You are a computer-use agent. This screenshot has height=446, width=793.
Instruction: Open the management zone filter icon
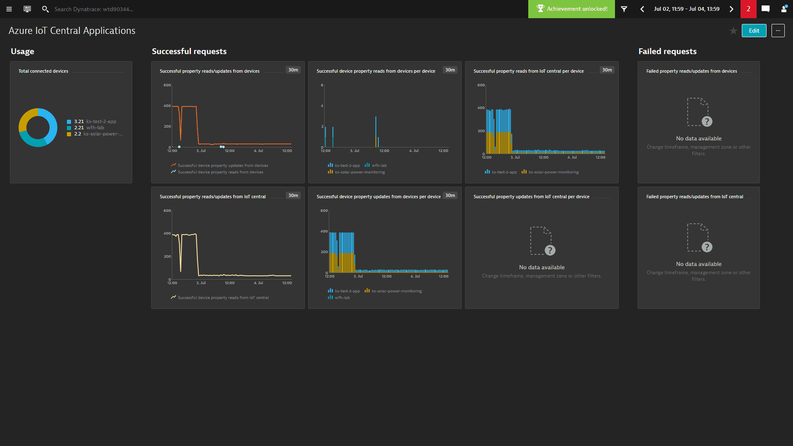(624, 9)
